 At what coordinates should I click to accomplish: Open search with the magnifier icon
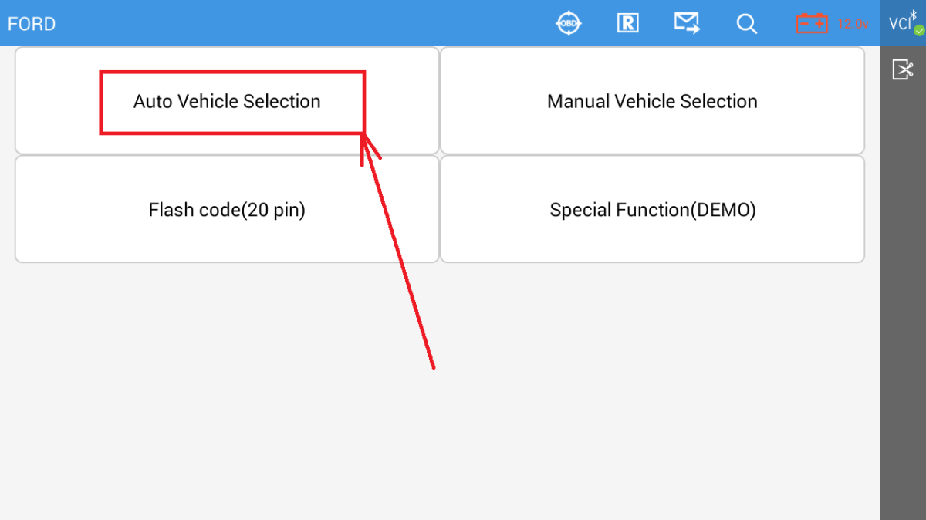(x=746, y=23)
